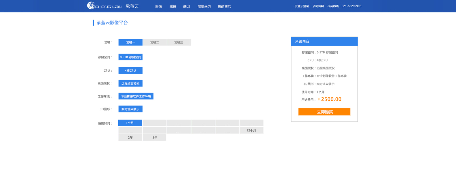The width and height of the screenshot is (456, 173).
Task: Go to the 基因 section
Action: point(186,7)
